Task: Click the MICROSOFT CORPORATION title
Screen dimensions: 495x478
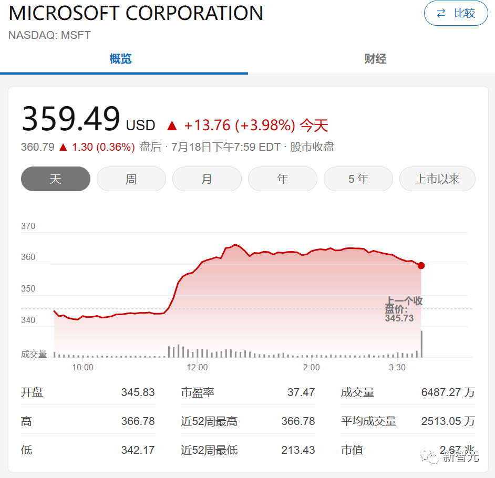Action: coord(136,13)
